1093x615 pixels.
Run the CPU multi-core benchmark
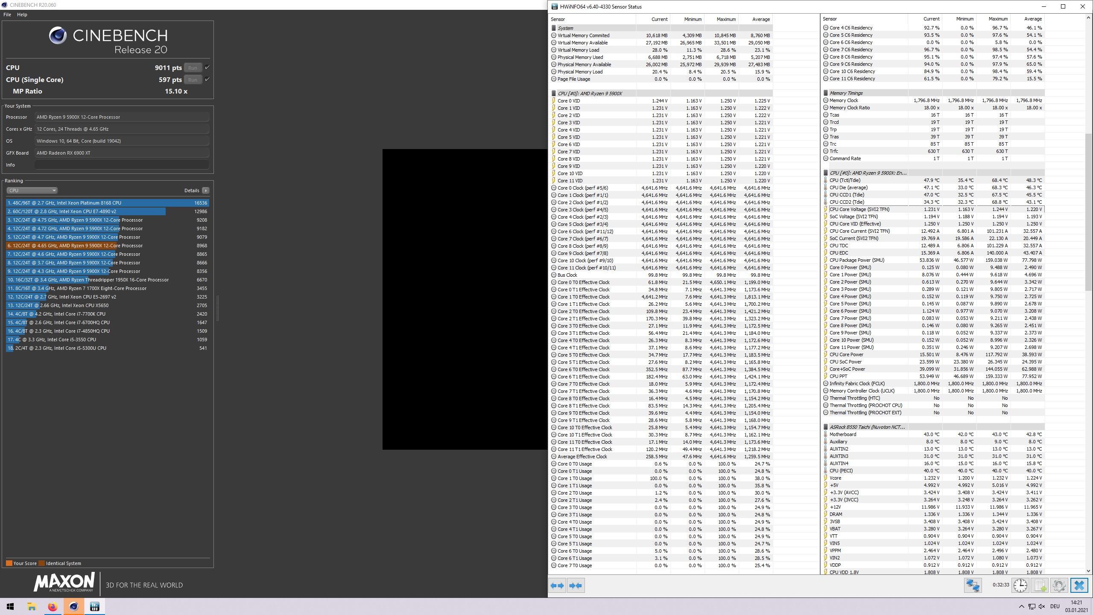click(193, 67)
